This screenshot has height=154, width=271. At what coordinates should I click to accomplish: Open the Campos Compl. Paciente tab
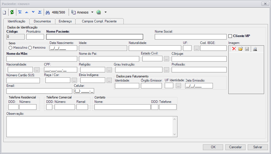click(99, 21)
